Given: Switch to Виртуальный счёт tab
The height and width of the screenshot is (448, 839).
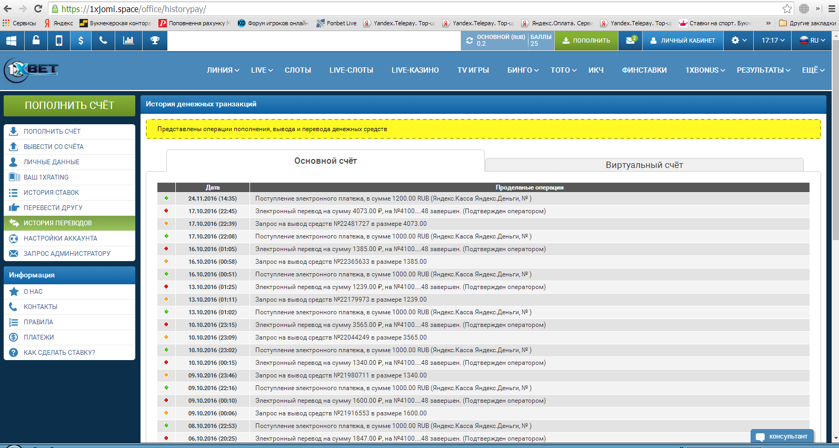Looking at the screenshot, I should 644,165.
